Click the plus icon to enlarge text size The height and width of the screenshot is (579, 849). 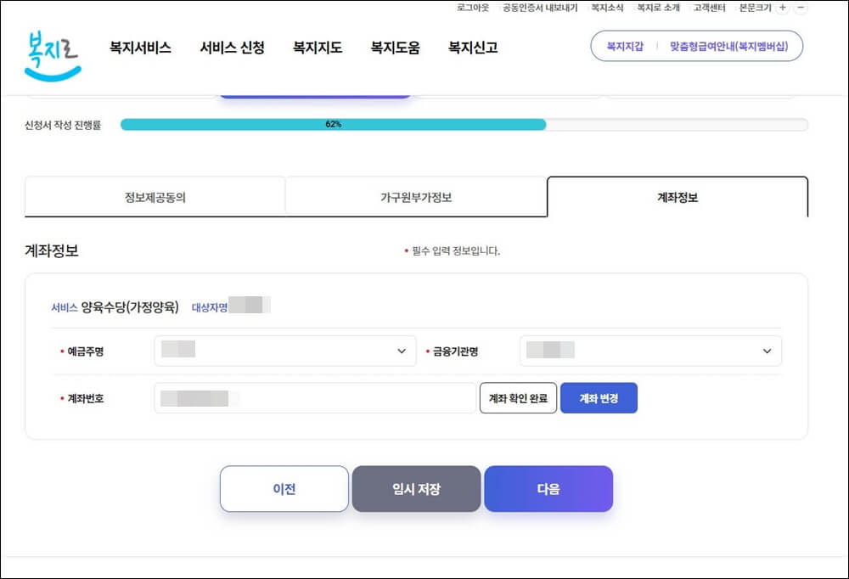[x=781, y=8]
